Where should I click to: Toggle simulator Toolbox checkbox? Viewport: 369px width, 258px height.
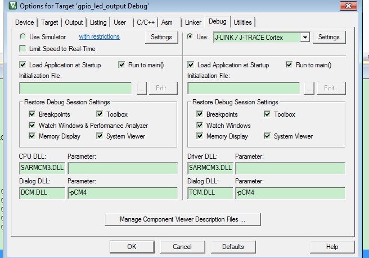100,114
